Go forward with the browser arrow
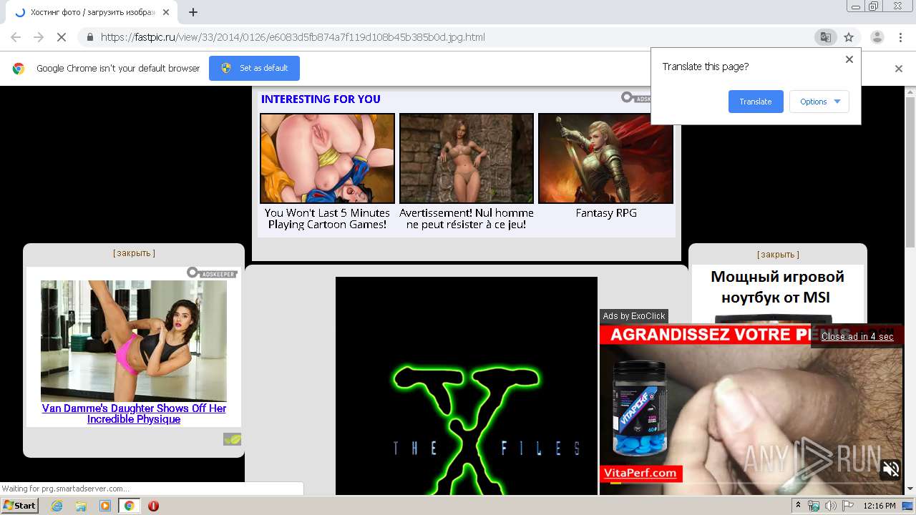The image size is (916, 515). coord(39,37)
